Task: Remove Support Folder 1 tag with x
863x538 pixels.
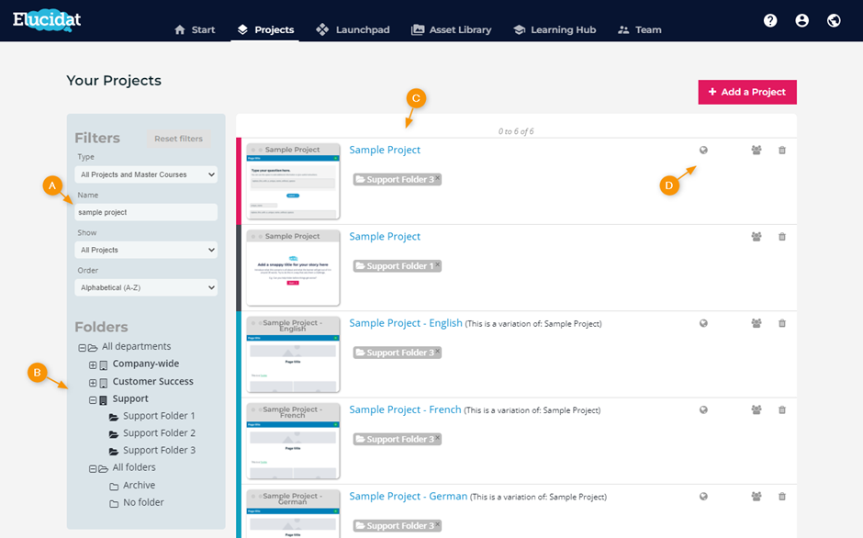Action: [438, 264]
